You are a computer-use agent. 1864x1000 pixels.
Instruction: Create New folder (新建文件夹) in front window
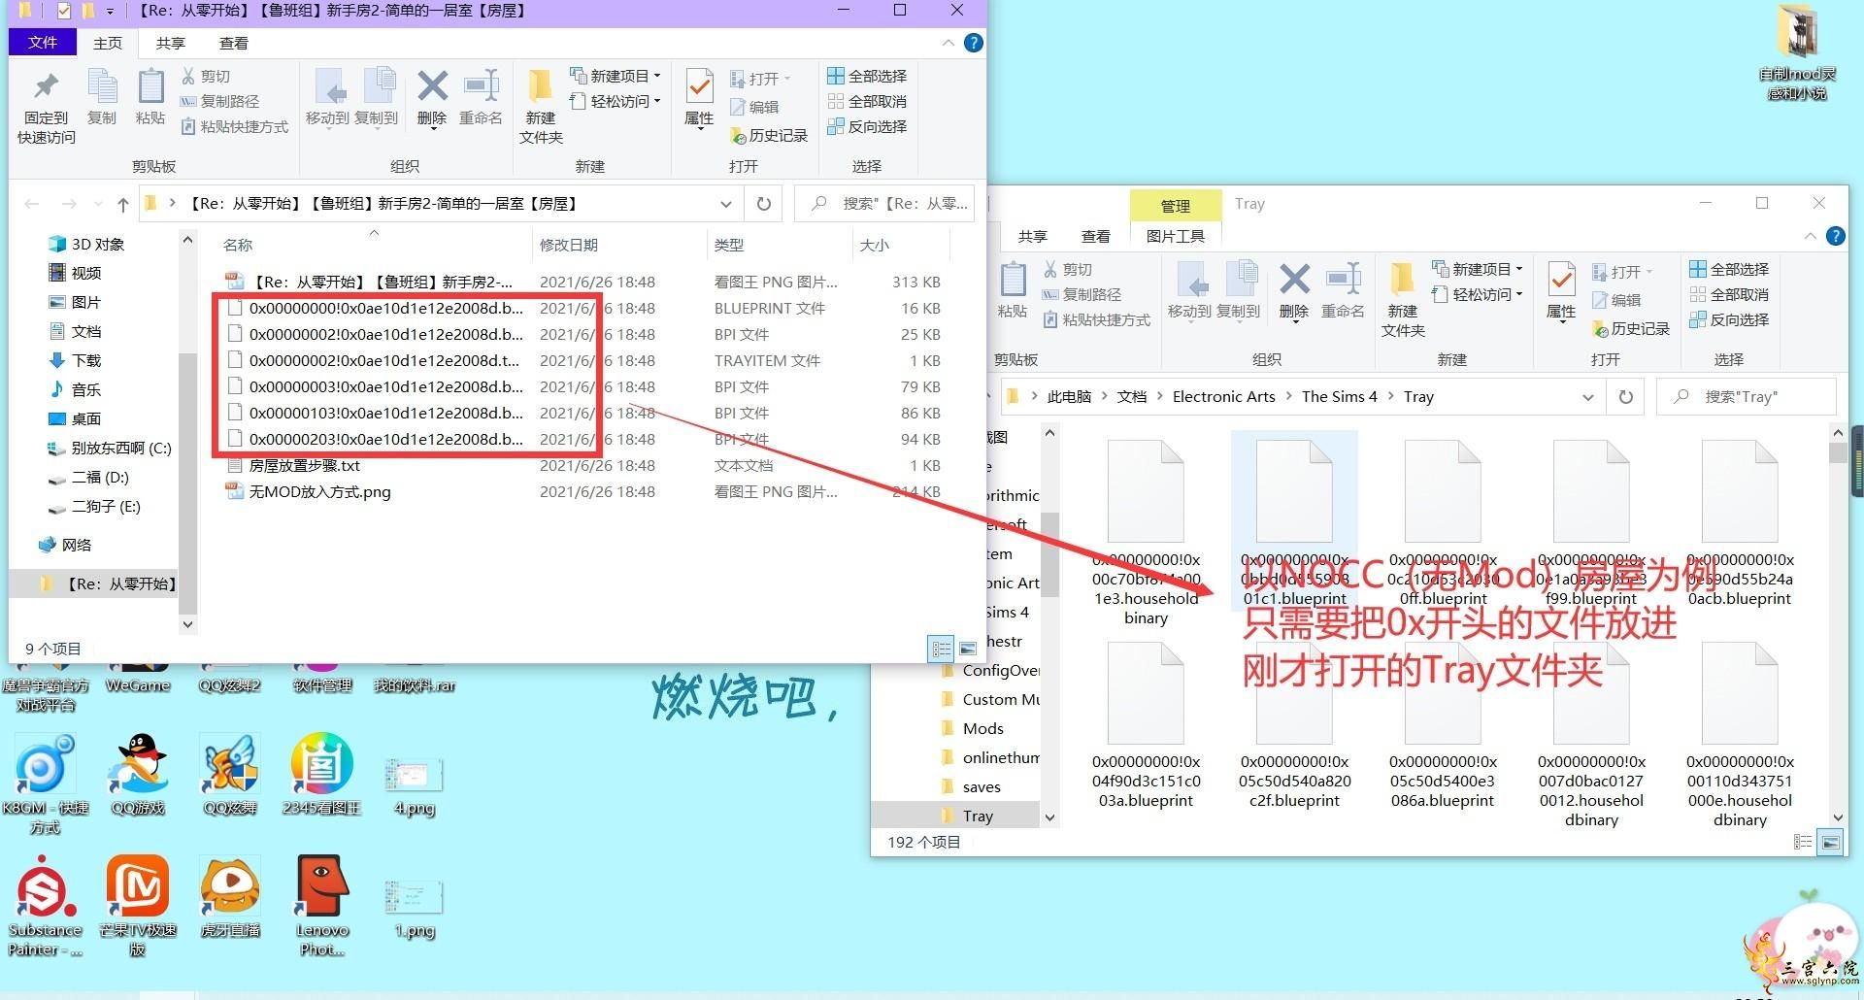click(x=541, y=107)
